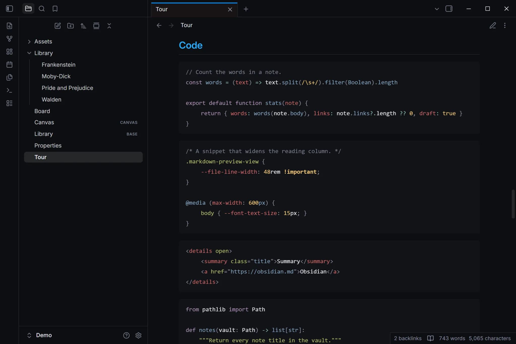The image size is (516, 344).
Task: Open today's daily note calendar icon
Action: coord(9,64)
